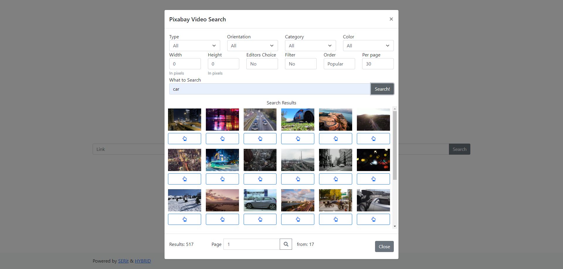Viewport: 563px width, 269px height.
Task: Click select icon under sunlit mountain road video
Action: [x=373, y=139]
